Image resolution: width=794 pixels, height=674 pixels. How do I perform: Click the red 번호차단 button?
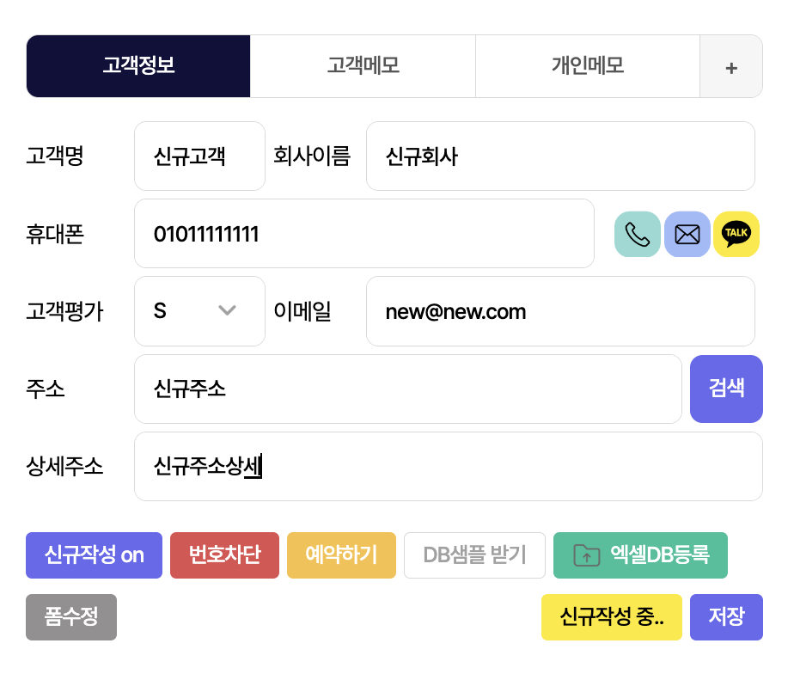(224, 555)
